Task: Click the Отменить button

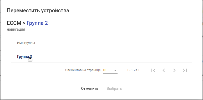Action: tap(90, 88)
